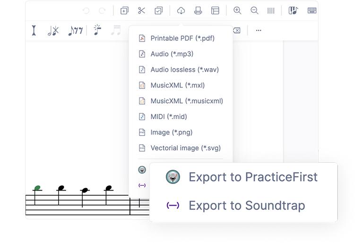
Task: Click the printer icon
Action: click(198, 10)
